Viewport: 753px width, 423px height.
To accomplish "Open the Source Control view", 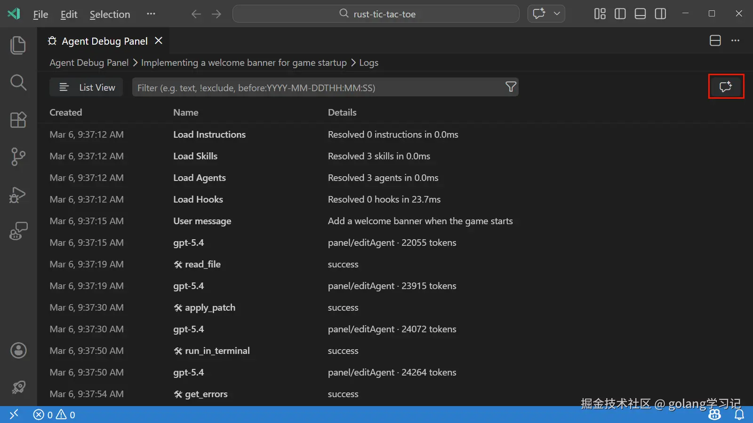I will (x=18, y=157).
